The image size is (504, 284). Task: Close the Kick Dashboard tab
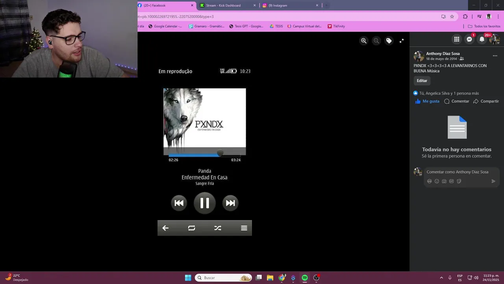click(254, 6)
